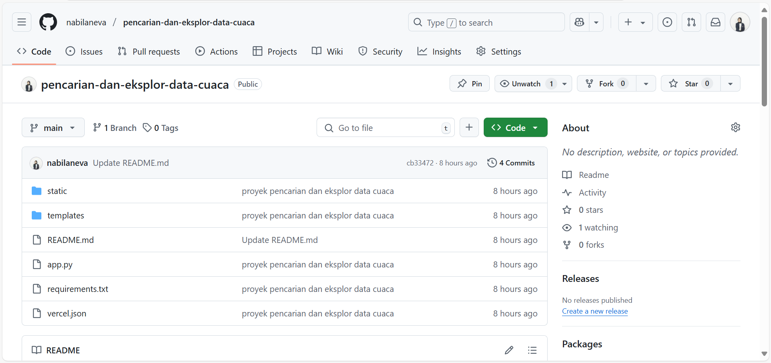The height and width of the screenshot is (363, 771).
Task: Open the hamburger navigation menu
Action: (22, 22)
